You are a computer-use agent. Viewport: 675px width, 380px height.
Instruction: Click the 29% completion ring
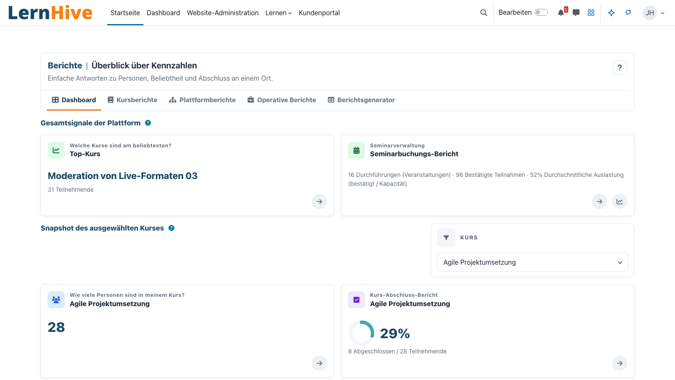(362, 333)
